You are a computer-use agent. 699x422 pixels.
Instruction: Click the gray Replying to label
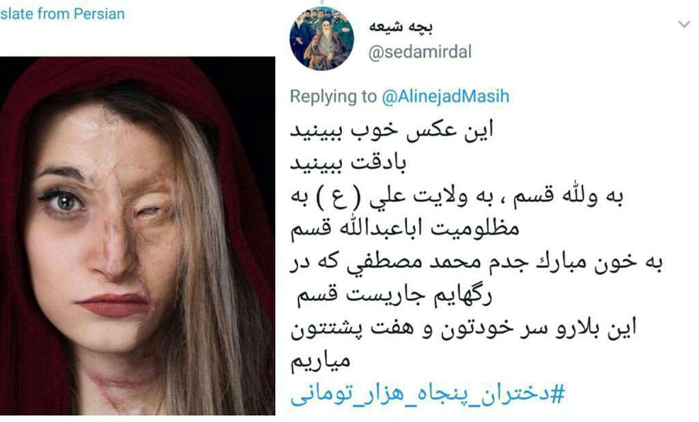333,96
